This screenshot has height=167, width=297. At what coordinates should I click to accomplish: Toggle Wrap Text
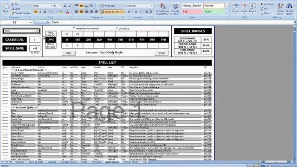coord(108,6)
